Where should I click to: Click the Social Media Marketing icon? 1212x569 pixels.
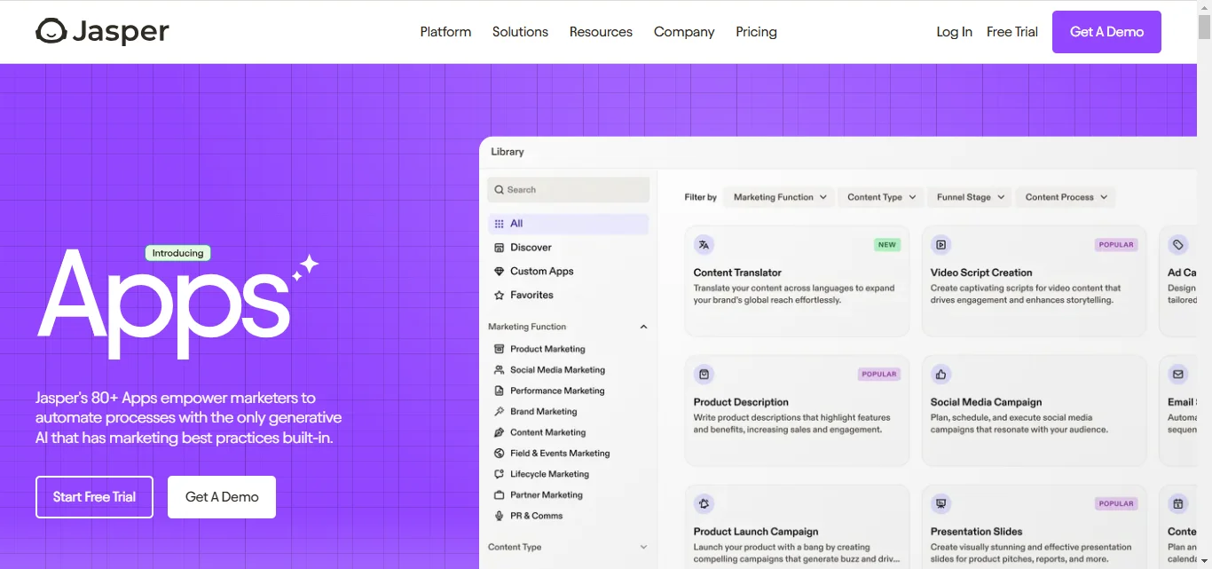(500, 370)
